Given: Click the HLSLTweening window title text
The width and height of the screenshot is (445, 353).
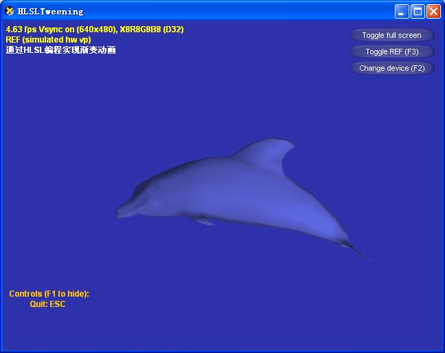Looking at the screenshot, I should 51,12.
